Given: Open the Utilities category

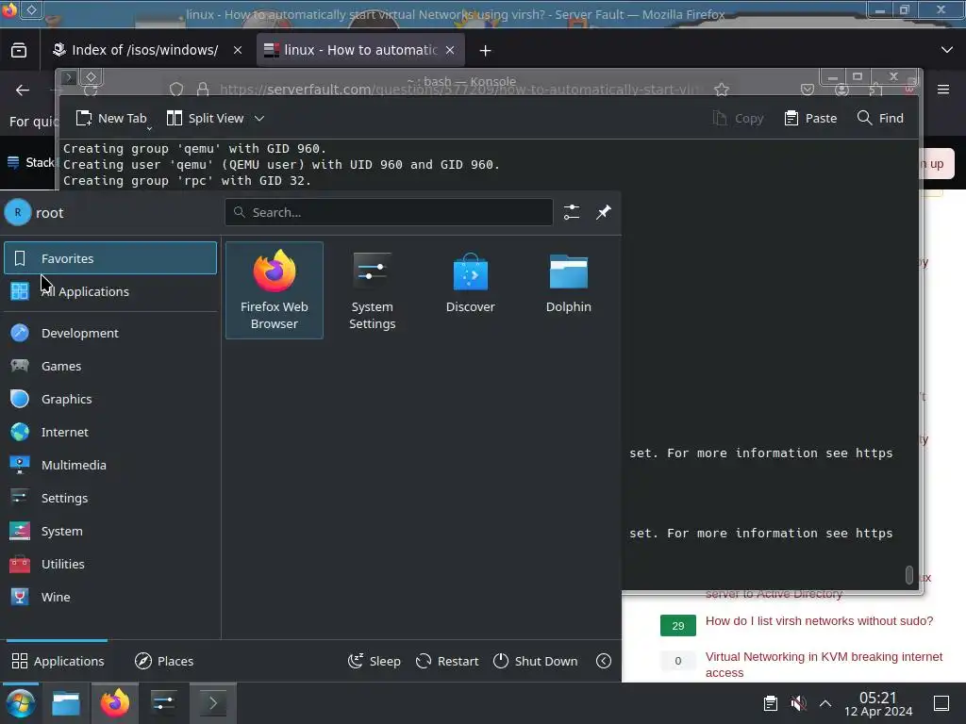Looking at the screenshot, I should tap(110, 564).
